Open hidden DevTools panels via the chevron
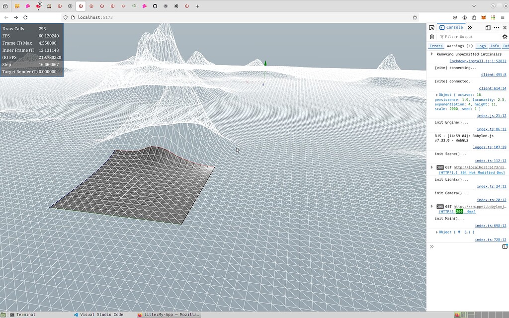 point(470,27)
